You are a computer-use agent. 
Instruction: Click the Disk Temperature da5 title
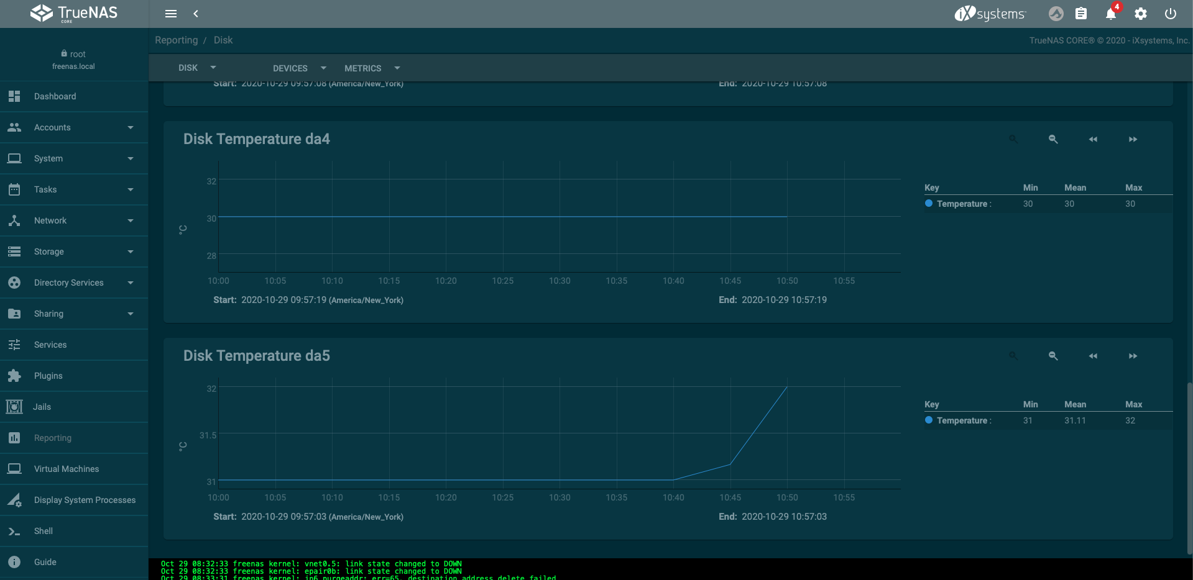256,356
